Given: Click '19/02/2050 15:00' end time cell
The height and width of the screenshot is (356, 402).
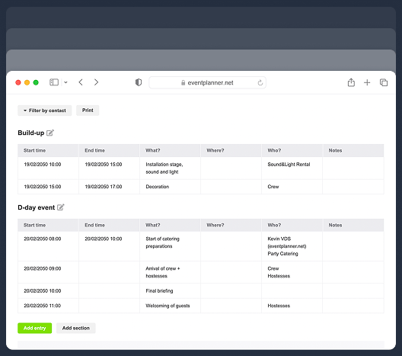Looking at the screenshot, I should [x=109, y=168].
